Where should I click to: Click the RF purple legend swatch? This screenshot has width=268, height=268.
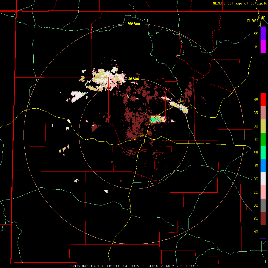coord(263,33)
